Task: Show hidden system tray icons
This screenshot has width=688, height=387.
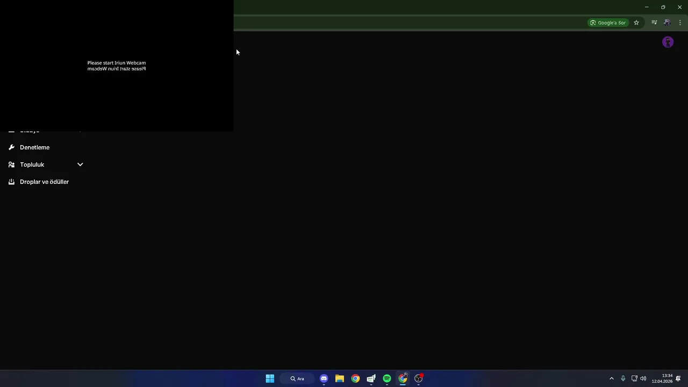Action: [x=611, y=378]
